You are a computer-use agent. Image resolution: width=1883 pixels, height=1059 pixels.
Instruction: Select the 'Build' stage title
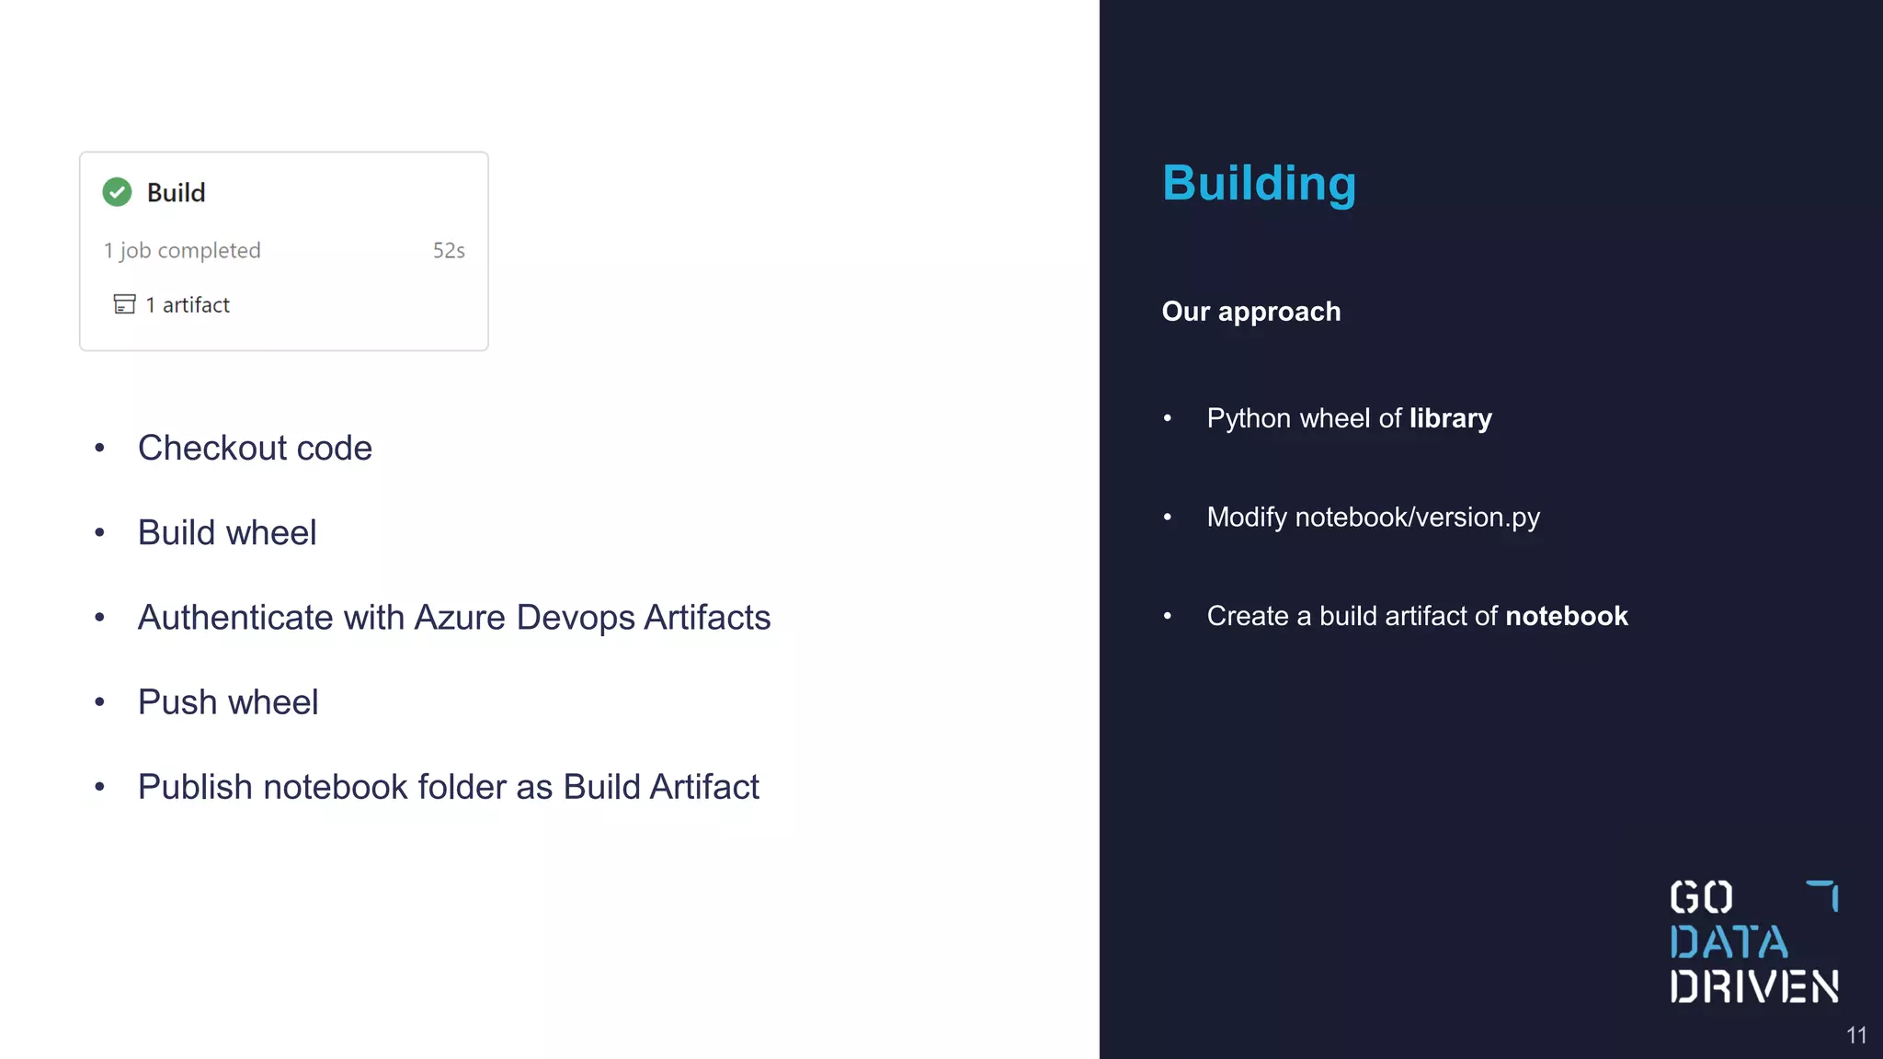(x=176, y=193)
